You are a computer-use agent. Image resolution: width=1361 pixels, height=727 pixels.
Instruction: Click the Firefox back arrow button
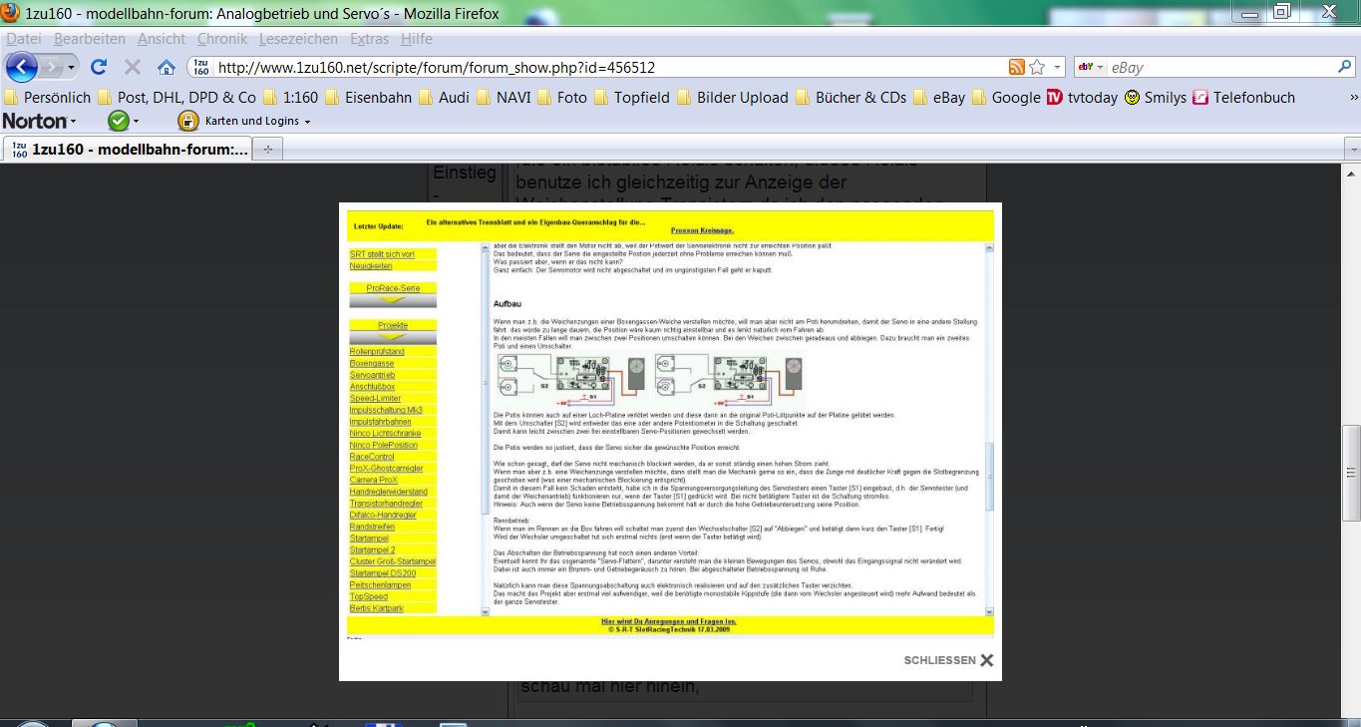[x=22, y=67]
